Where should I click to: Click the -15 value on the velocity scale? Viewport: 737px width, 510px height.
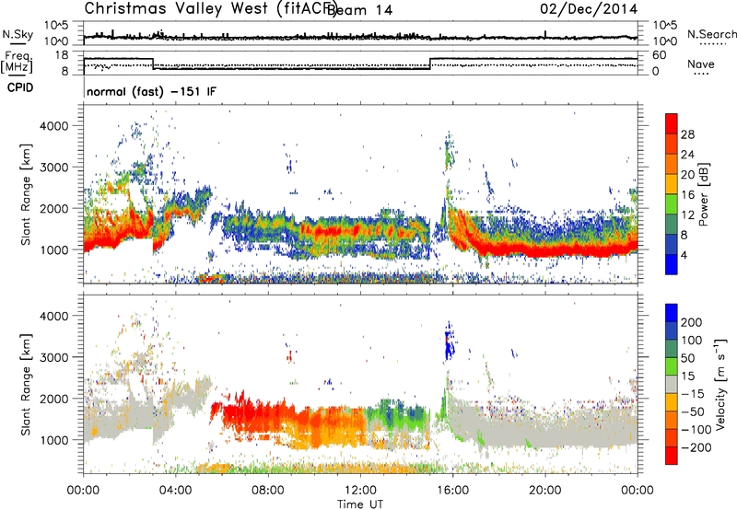(x=693, y=393)
